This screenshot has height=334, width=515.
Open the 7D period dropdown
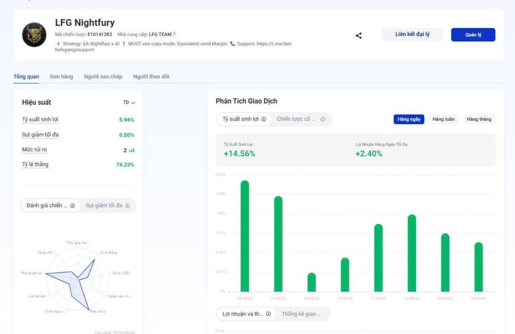coord(129,103)
